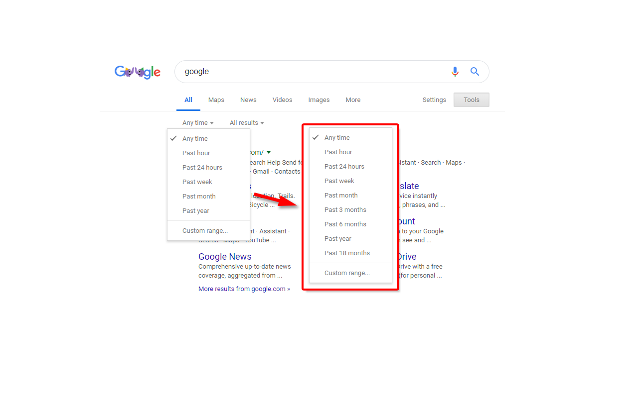Choose Custom range from the time menu
The width and height of the screenshot is (638, 398).
[347, 273]
